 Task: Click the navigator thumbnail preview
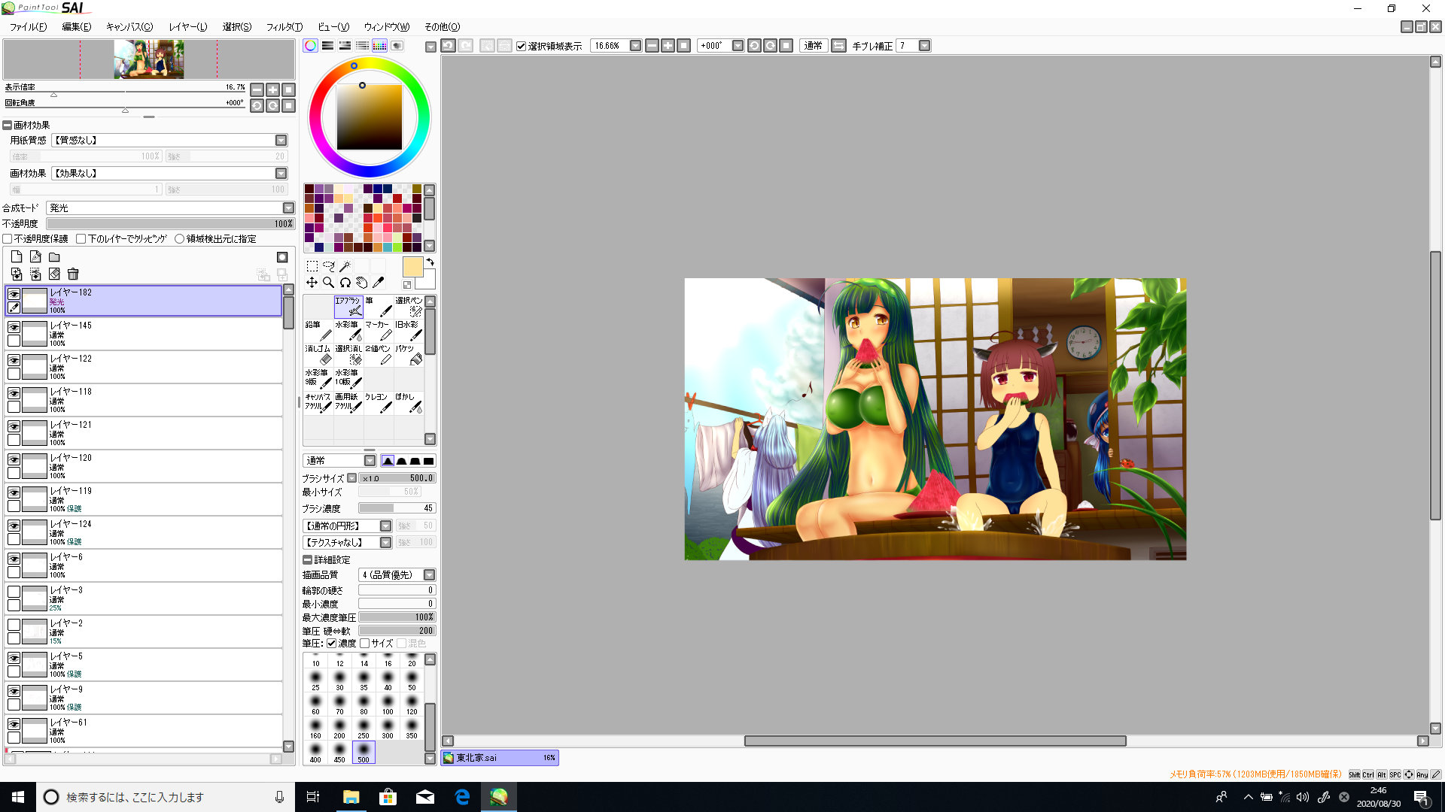tap(148, 59)
